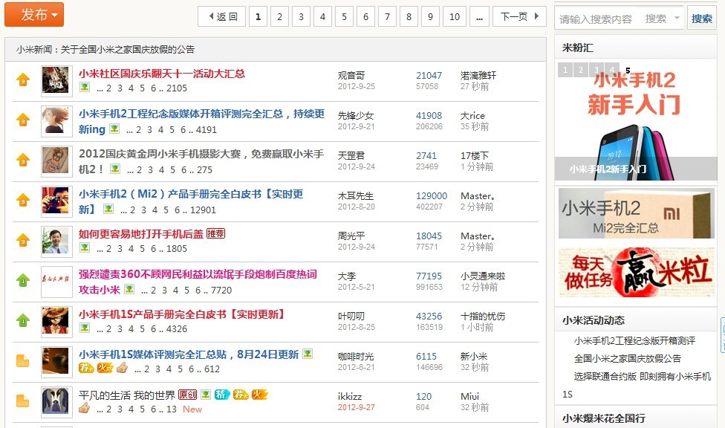Click the sticky arrow beside 如何更容易地打开手机后盖 thread
The width and height of the screenshot is (725, 428).
click(x=23, y=241)
